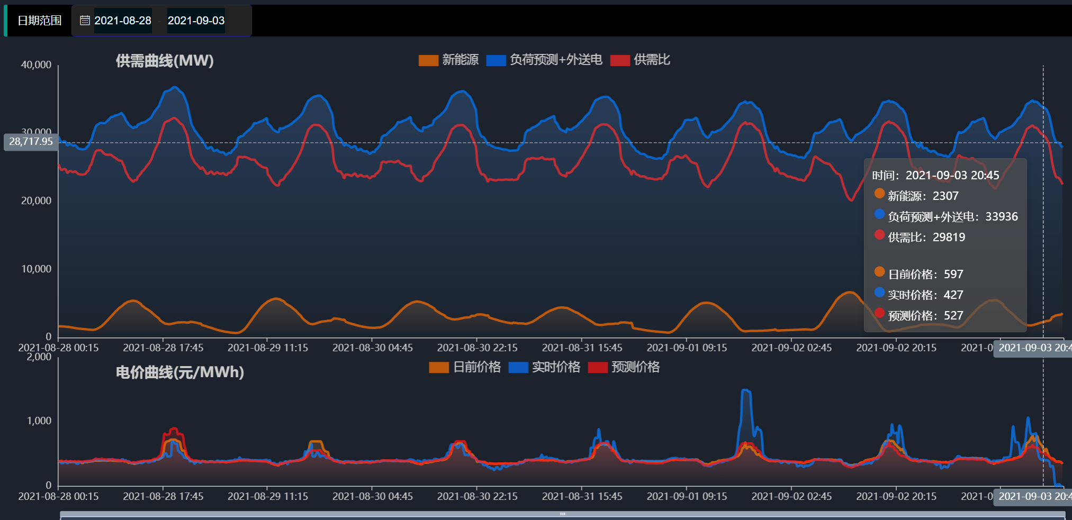
Task: Click the red 供需比 legend swatch
Action: point(620,60)
